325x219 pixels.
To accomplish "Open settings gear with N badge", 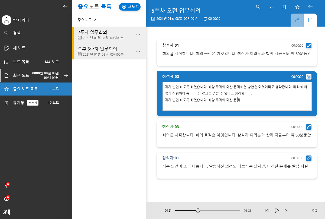I will [7, 199].
